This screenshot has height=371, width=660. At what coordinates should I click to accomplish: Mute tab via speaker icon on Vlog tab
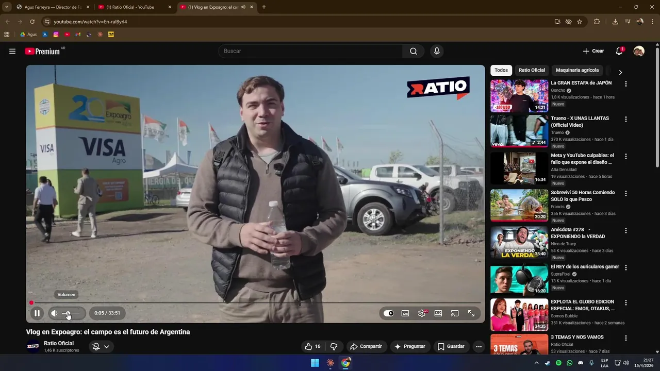click(243, 7)
